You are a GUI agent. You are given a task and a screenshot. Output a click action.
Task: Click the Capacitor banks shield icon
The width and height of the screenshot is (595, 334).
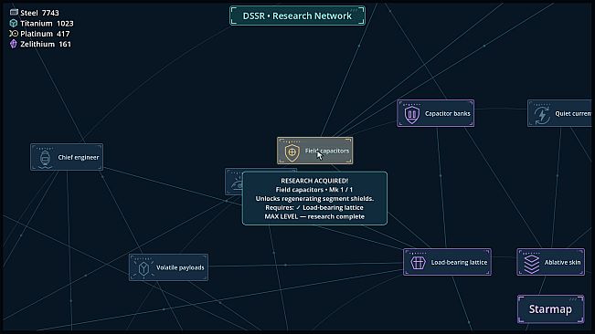411,114
